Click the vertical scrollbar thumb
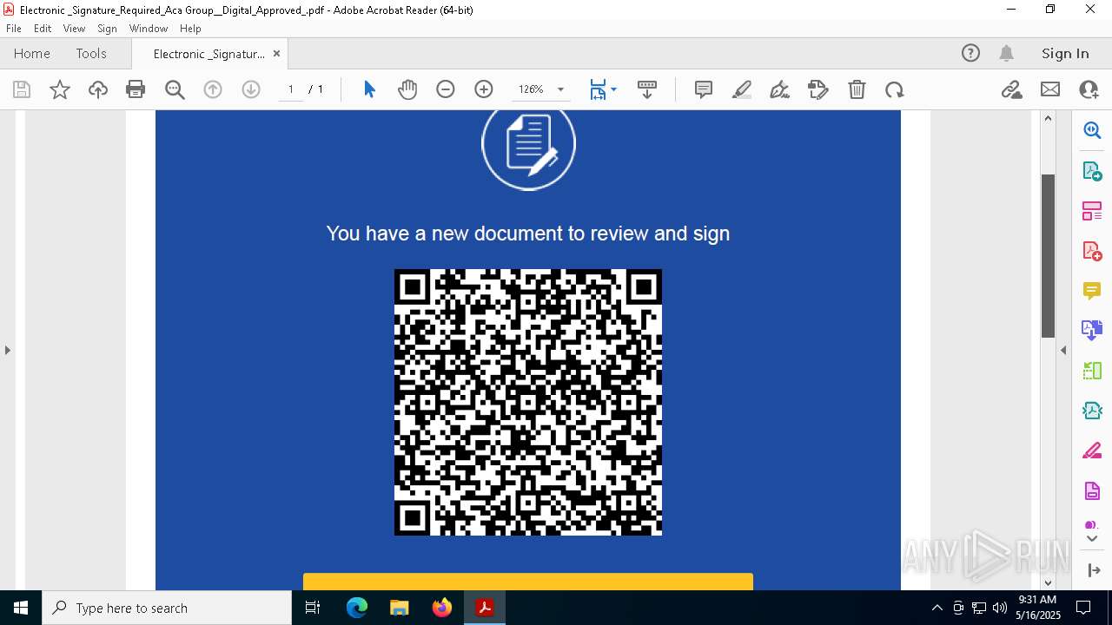Viewport: 1112px width, 625px height. [x=1048, y=255]
